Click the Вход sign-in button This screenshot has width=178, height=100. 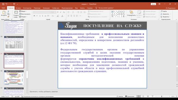[153, 4]
